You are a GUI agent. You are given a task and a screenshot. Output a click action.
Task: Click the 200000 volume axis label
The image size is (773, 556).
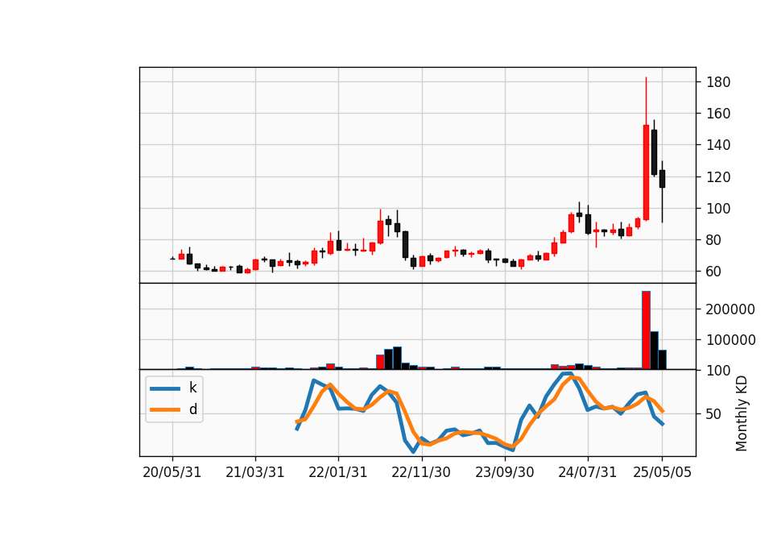click(730, 309)
